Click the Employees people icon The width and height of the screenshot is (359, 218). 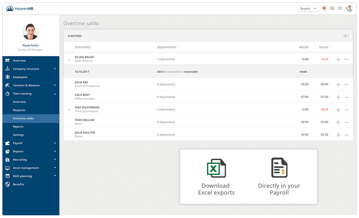coord(7,77)
